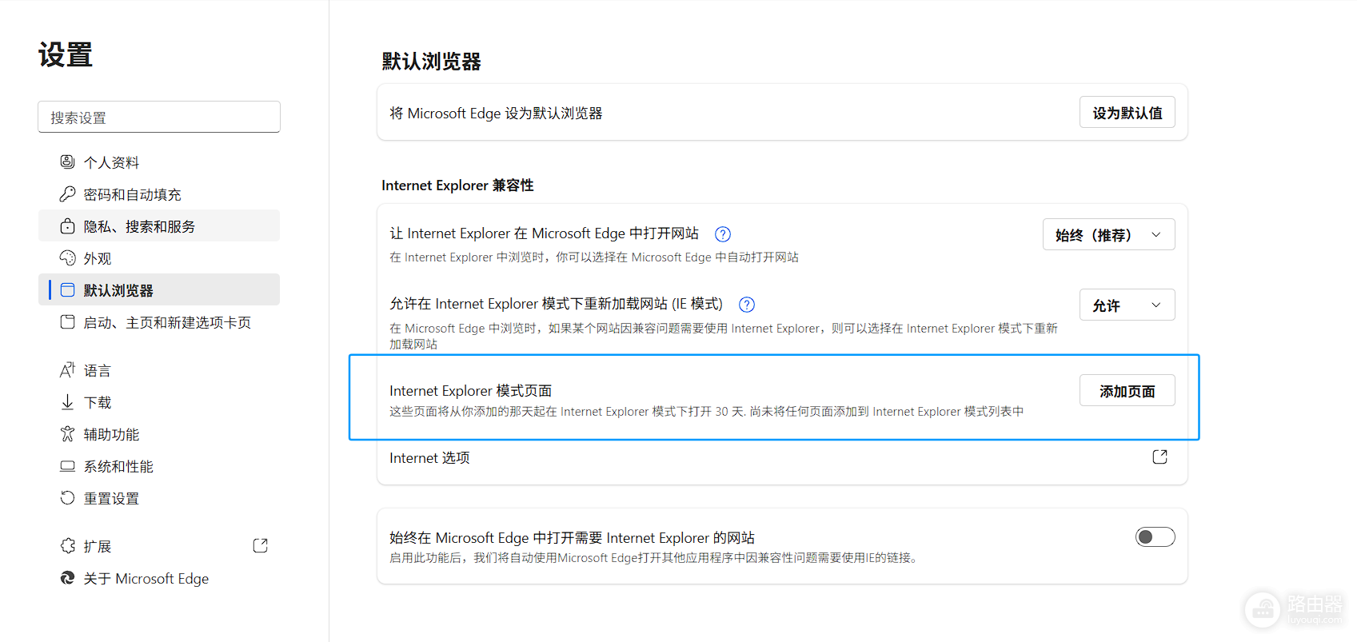Click the laptop icon beside 系统和性能
1357x642 pixels.
pos(67,466)
